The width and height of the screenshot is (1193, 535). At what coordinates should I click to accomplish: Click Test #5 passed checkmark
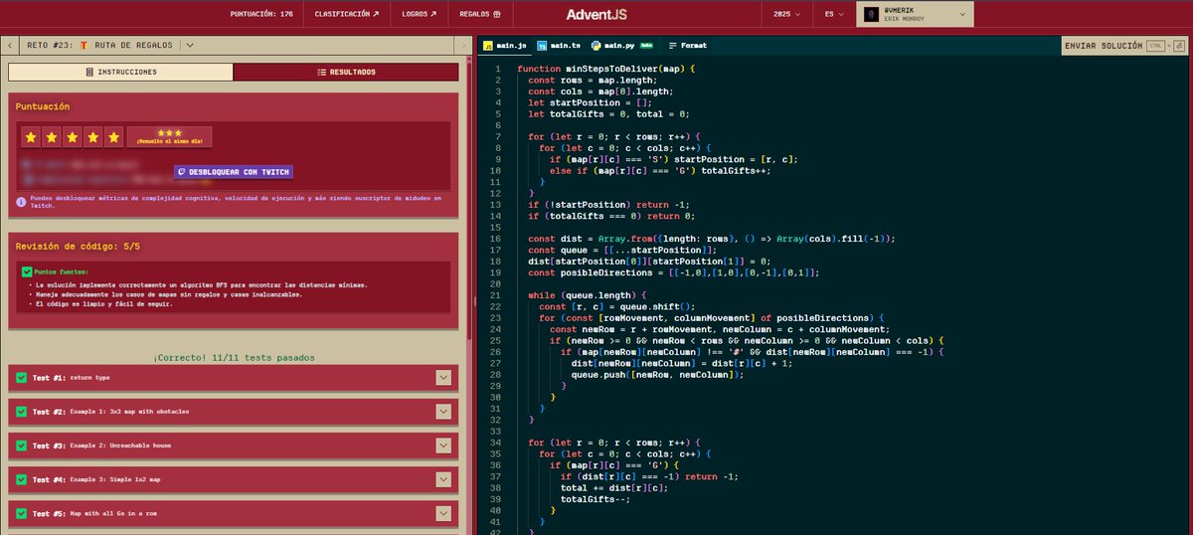pyautogui.click(x=20, y=514)
